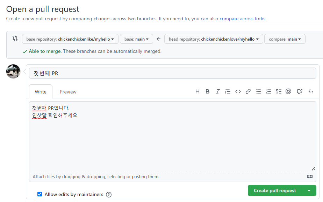Toggle bold formatting
This screenshot has height=202, width=323.
207,91
